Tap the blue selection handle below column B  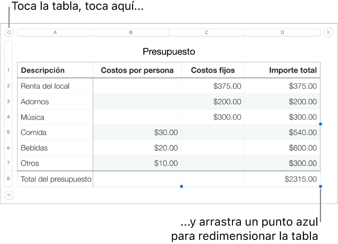click(181, 186)
